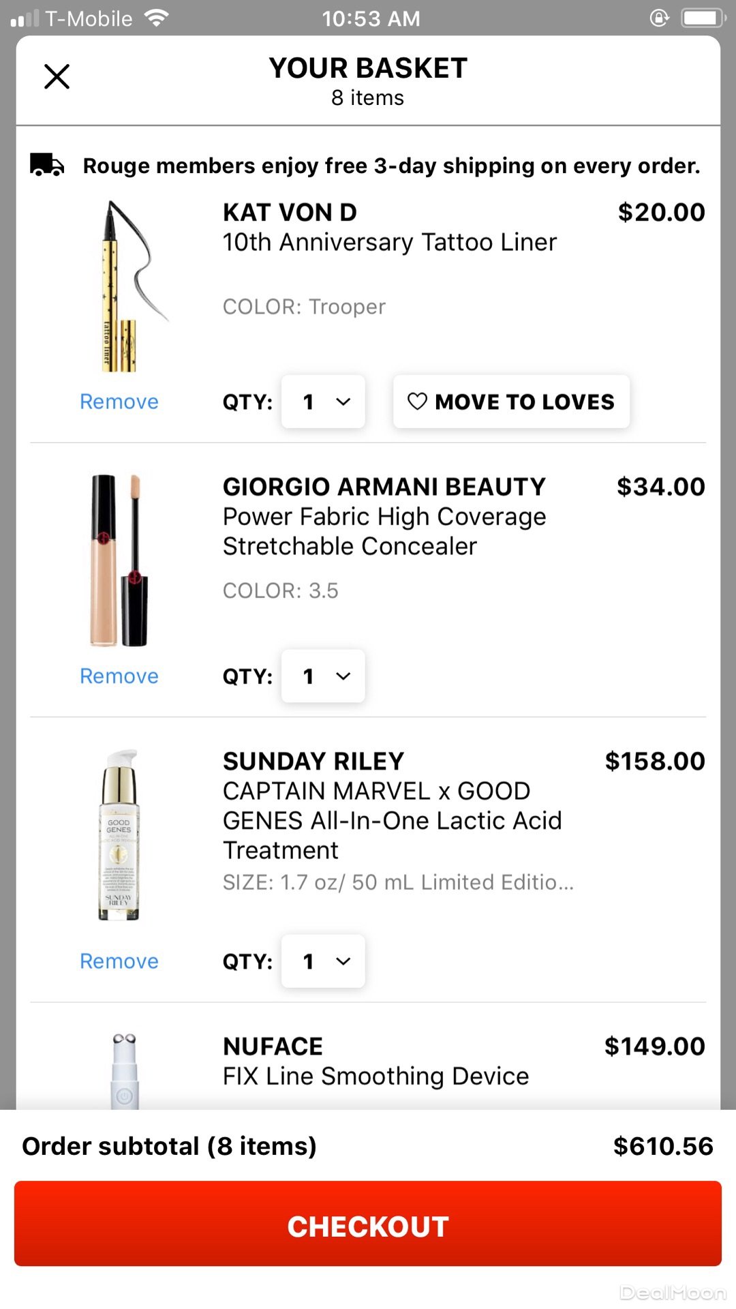The height and width of the screenshot is (1309, 736).
Task: Open the NuFACE device thumbnail
Action: coord(124,1070)
